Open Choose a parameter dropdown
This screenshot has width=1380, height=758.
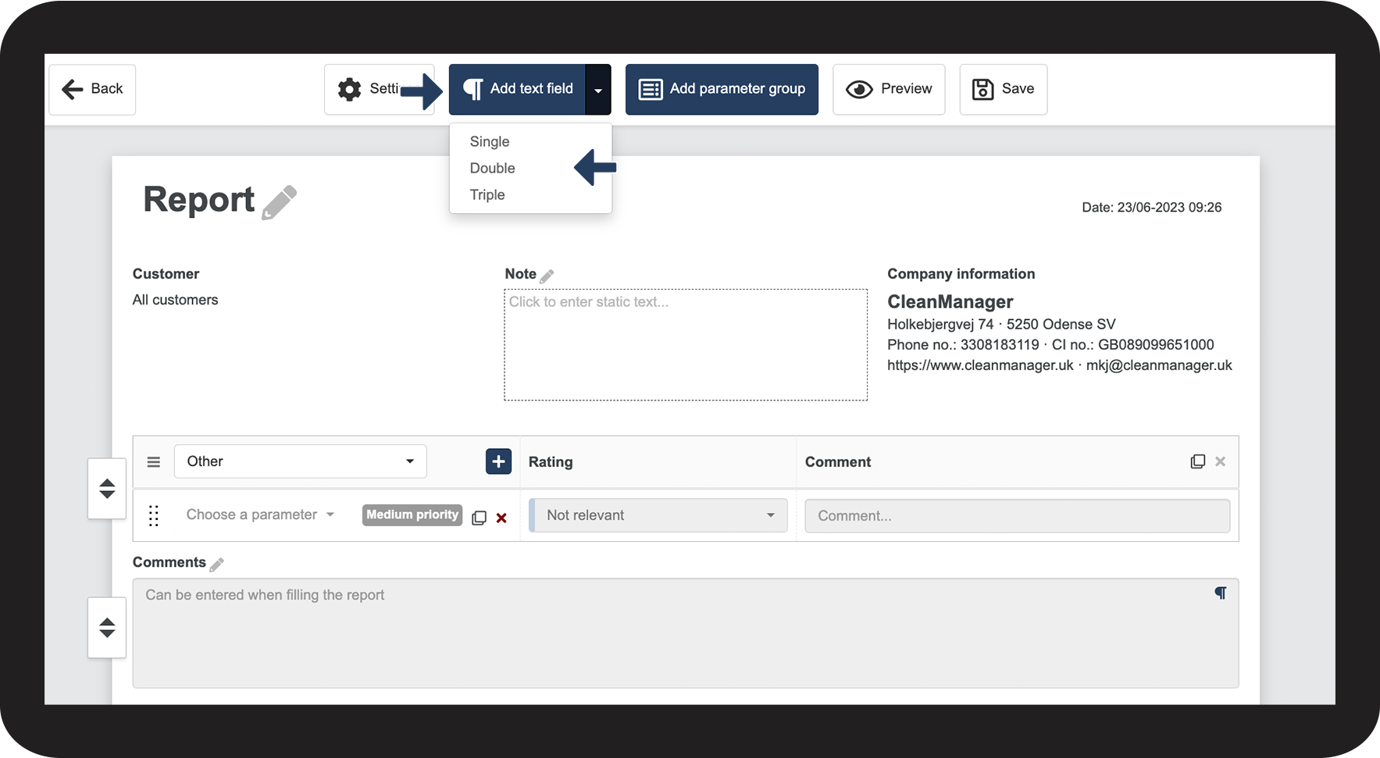[x=260, y=514]
